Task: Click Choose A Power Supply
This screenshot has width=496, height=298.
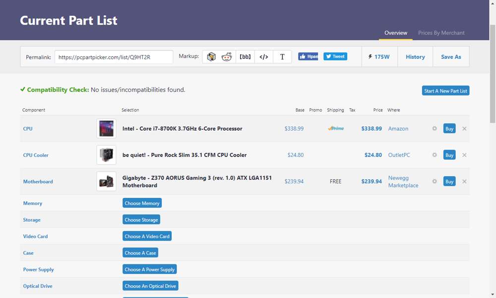Action: [150, 269]
